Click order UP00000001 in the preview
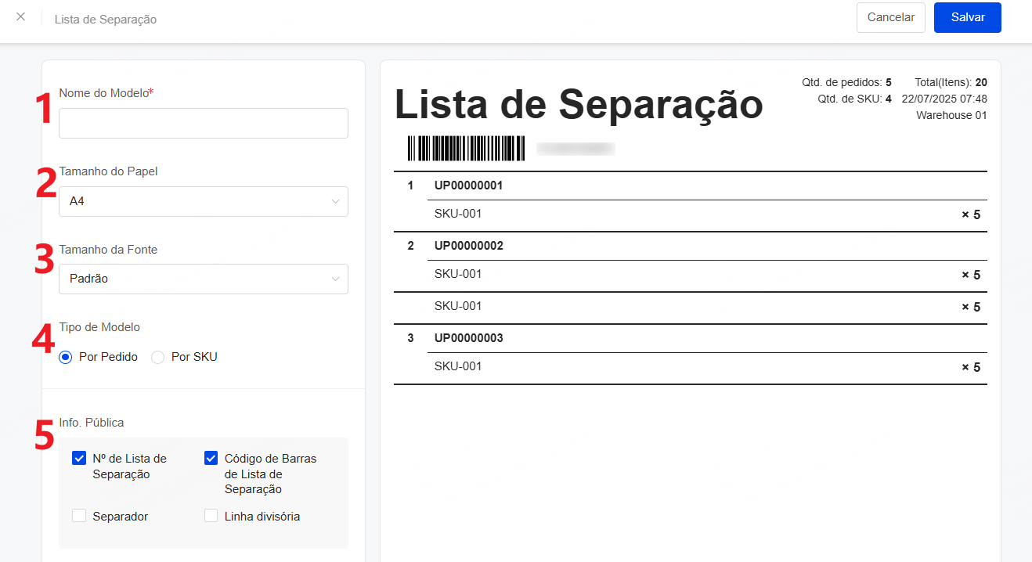 (468, 186)
